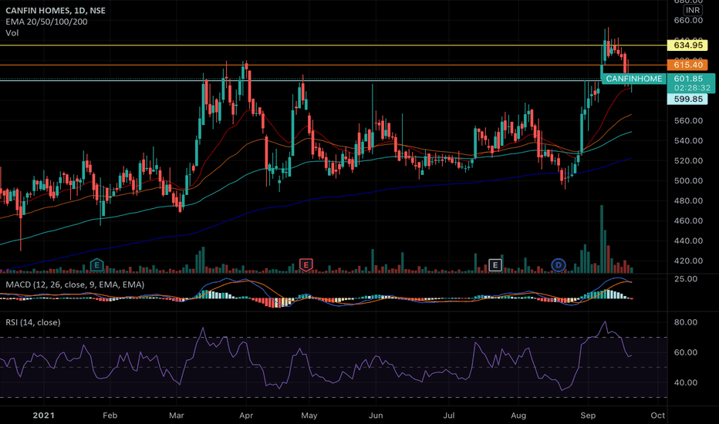Screen dimensions: 719x424
Task: Click the MACD 25.00 axis label
Action: pos(686,279)
